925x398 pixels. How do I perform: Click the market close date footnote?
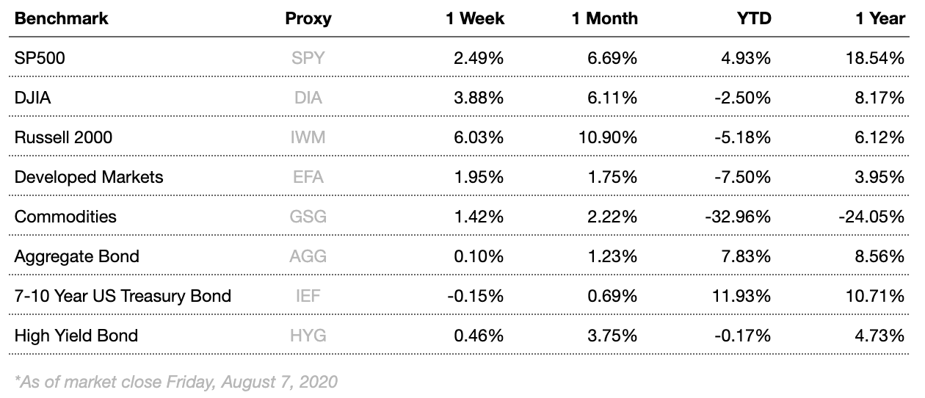(x=176, y=382)
